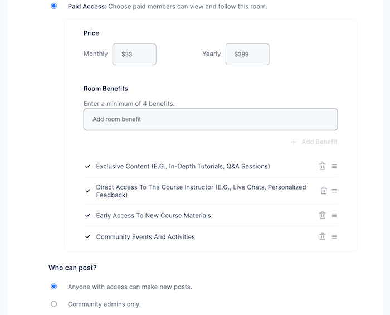Click checkmark beside Early Access benefit
390x315 pixels.
(x=87, y=215)
